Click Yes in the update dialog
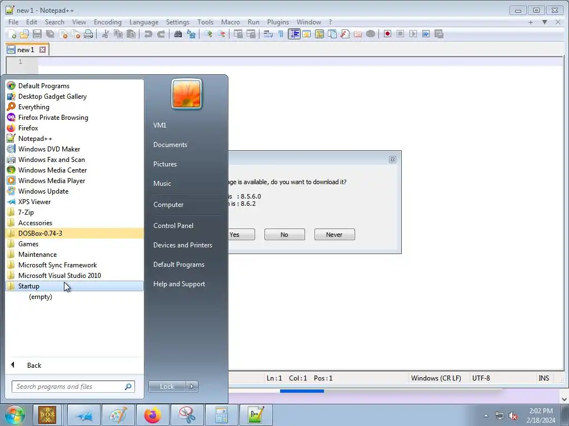This screenshot has height=426, width=569. click(x=241, y=235)
